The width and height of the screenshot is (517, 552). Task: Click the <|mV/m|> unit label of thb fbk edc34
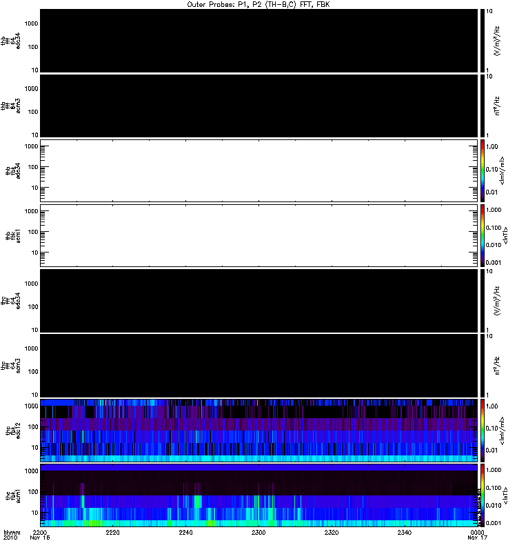[x=502, y=170]
